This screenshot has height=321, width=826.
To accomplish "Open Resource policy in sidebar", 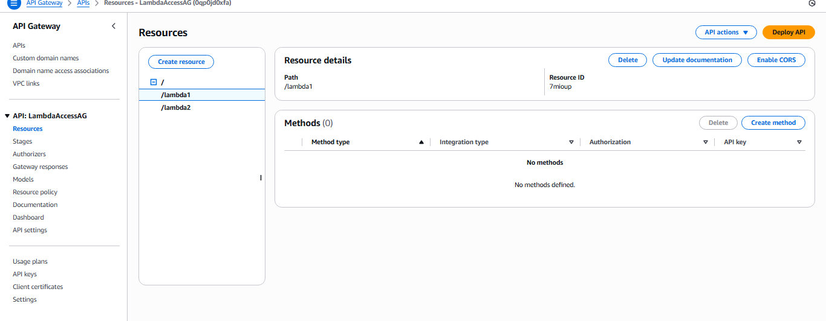I will pos(35,192).
